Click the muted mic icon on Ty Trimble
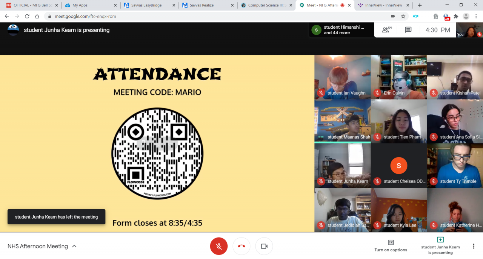This screenshot has width=483, height=259. (x=434, y=181)
